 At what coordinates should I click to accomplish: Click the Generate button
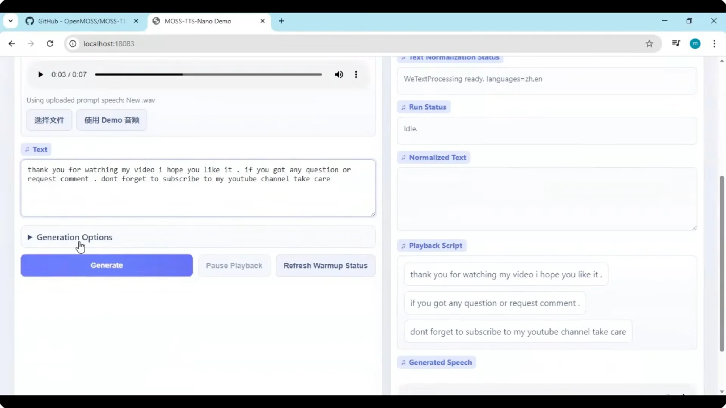(107, 265)
